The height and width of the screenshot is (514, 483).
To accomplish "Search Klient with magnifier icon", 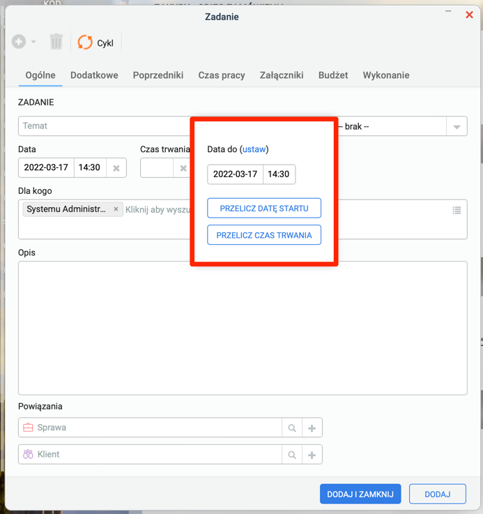I will pyautogui.click(x=292, y=455).
